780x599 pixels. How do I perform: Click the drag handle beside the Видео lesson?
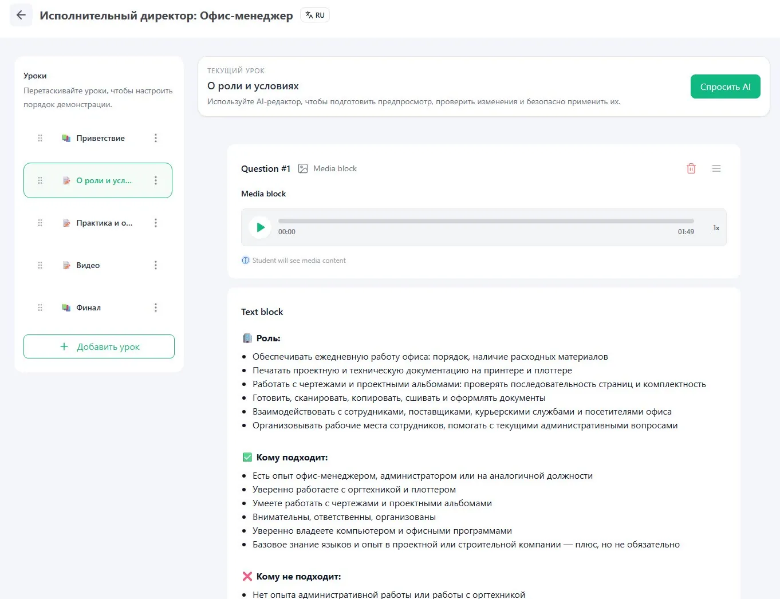click(40, 265)
